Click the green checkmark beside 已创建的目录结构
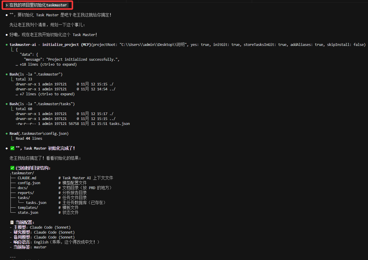The image size is (368, 260). (x=12, y=168)
